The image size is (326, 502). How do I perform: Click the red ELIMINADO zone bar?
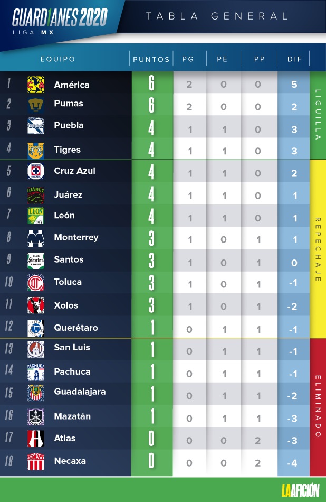click(x=318, y=407)
